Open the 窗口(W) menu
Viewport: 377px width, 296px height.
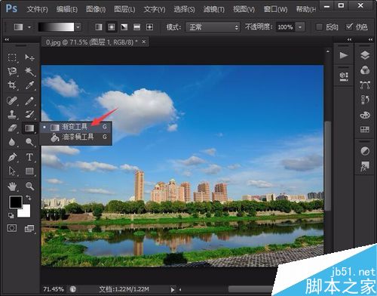[276, 10]
